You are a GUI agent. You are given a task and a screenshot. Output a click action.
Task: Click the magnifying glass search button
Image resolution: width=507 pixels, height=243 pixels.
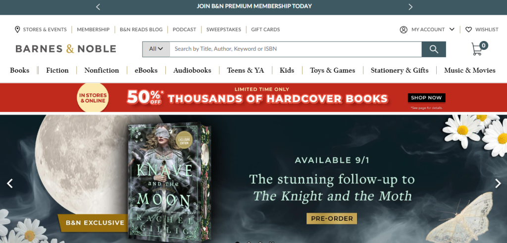point(434,49)
